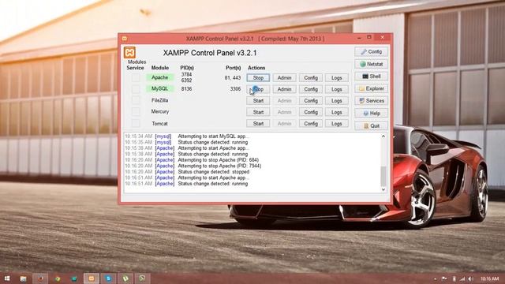This screenshot has height=284, width=505.
Task: Open Tomcat Config menu
Action: coord(311,124)
